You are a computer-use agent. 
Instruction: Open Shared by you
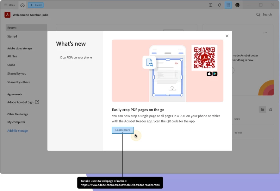pos(17,73)
